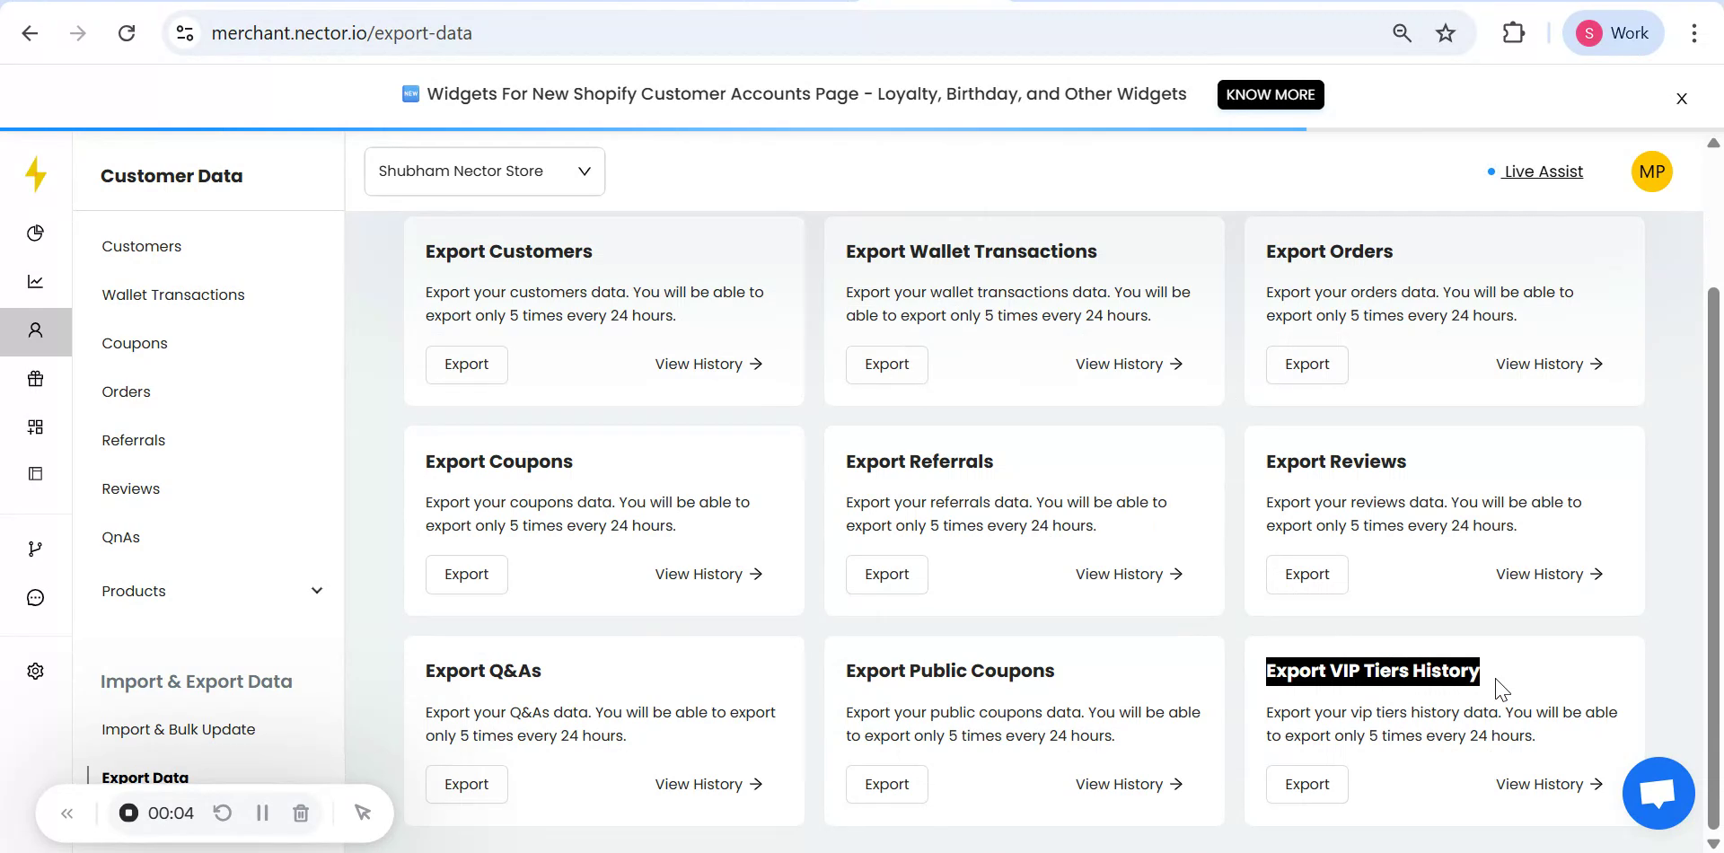Click the branch integrations sidebar icon
This screenshot has width=1724, height=853.
coord(36,550)
